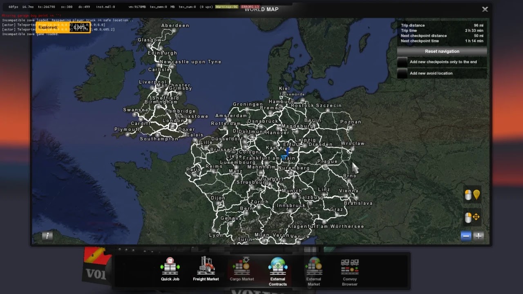
Task: Click the map info 'i' icon
Action: pyautogui.click(x=47, y=236)
